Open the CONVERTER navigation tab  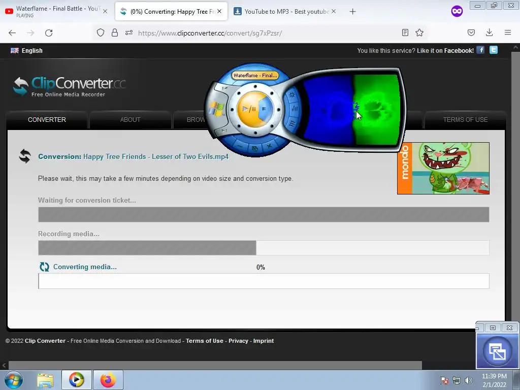click(47, 120)
